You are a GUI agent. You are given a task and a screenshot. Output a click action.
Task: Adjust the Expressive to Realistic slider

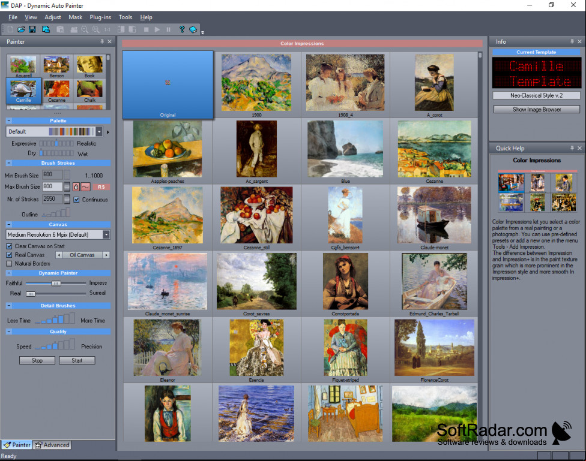[56, 143]
